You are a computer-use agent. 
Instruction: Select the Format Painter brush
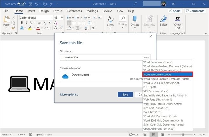[x=13, y=28]
